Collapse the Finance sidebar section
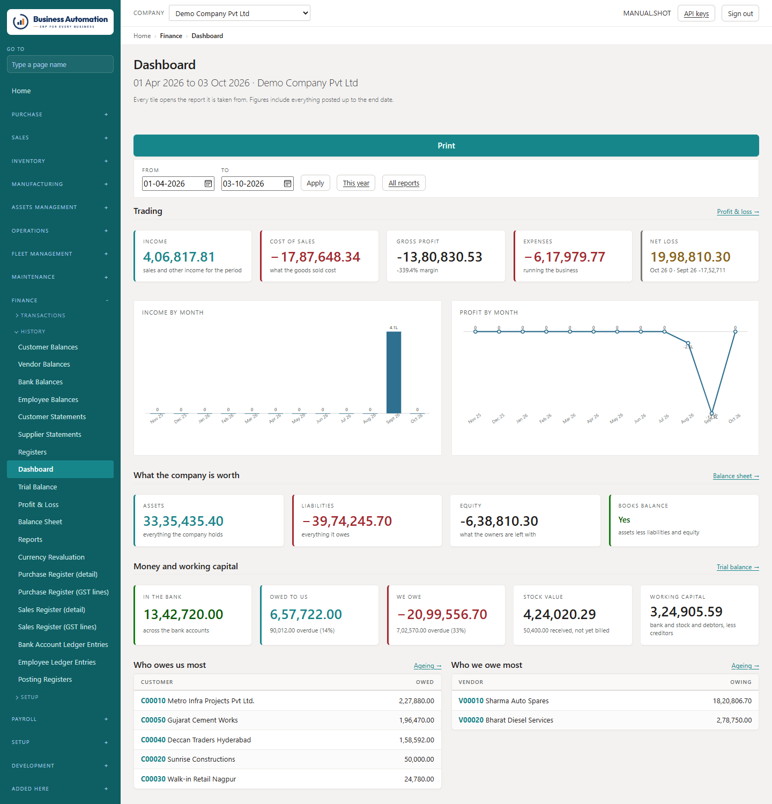Viewport: 772px width, 804px height. [x=60, y=301]
